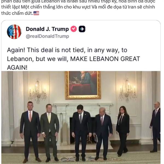Click the 'thức chấm dứt.' text

(17, 13)
